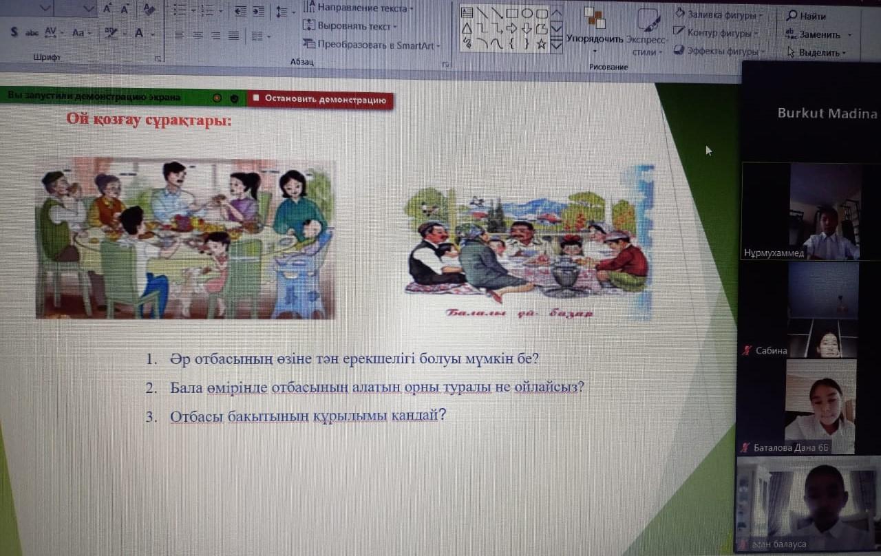Select the Oval shape in the drawing gallery
This screenshot has width=881, height=556.
(x=527, y=13)
